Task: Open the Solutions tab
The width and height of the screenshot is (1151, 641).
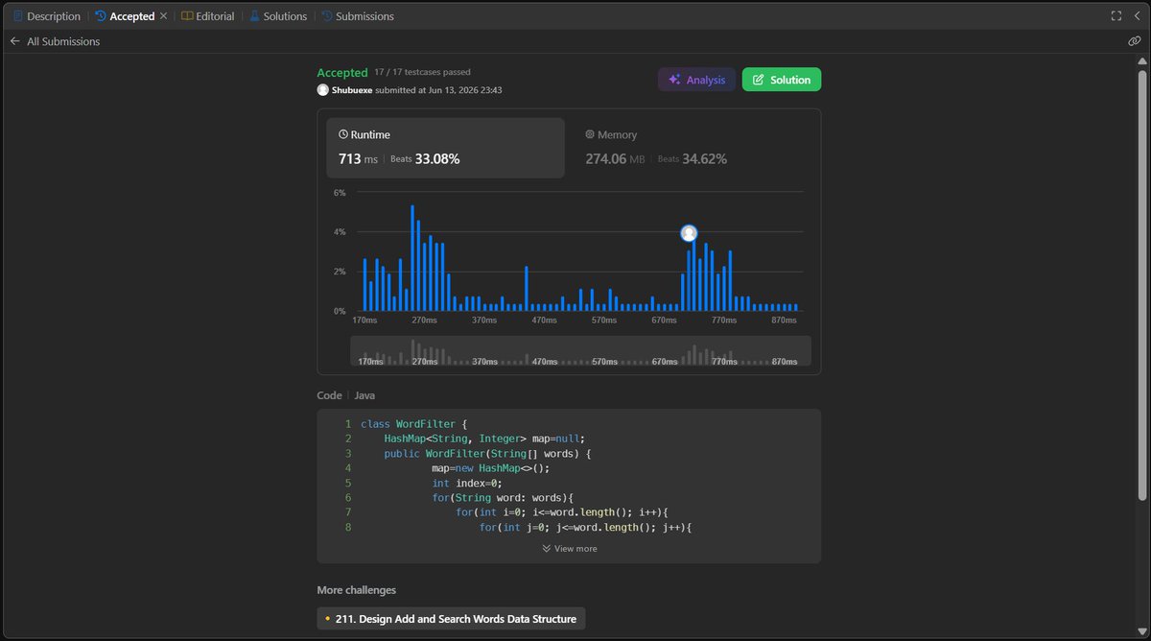Action: 278,16
